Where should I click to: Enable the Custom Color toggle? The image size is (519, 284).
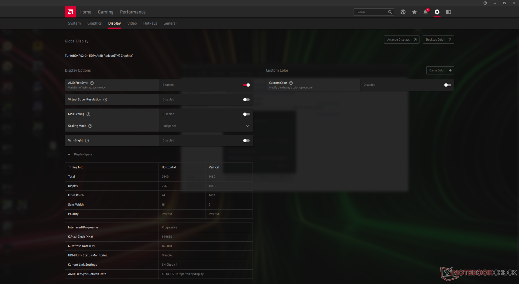coord(448,85)
